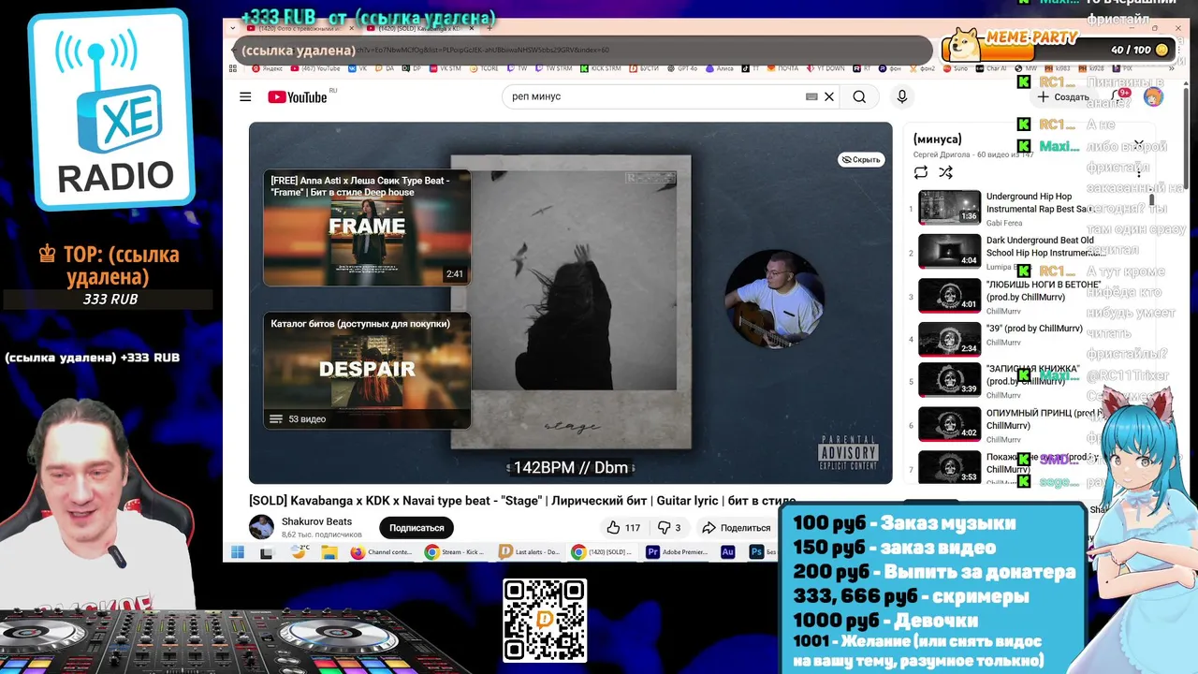The image size is (1198, 674).
Task: Open the 'KICK STRM' bookmark
Action: point(600,68)
